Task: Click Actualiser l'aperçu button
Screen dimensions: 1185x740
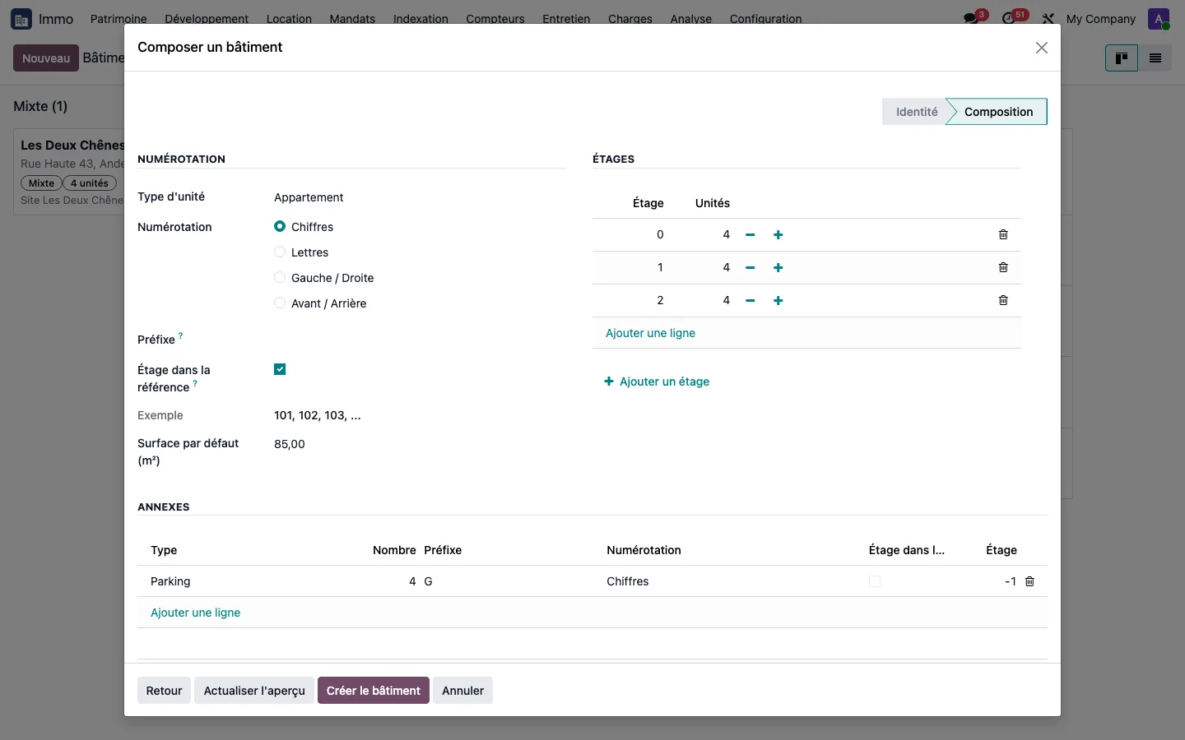Action: [254, 691]
